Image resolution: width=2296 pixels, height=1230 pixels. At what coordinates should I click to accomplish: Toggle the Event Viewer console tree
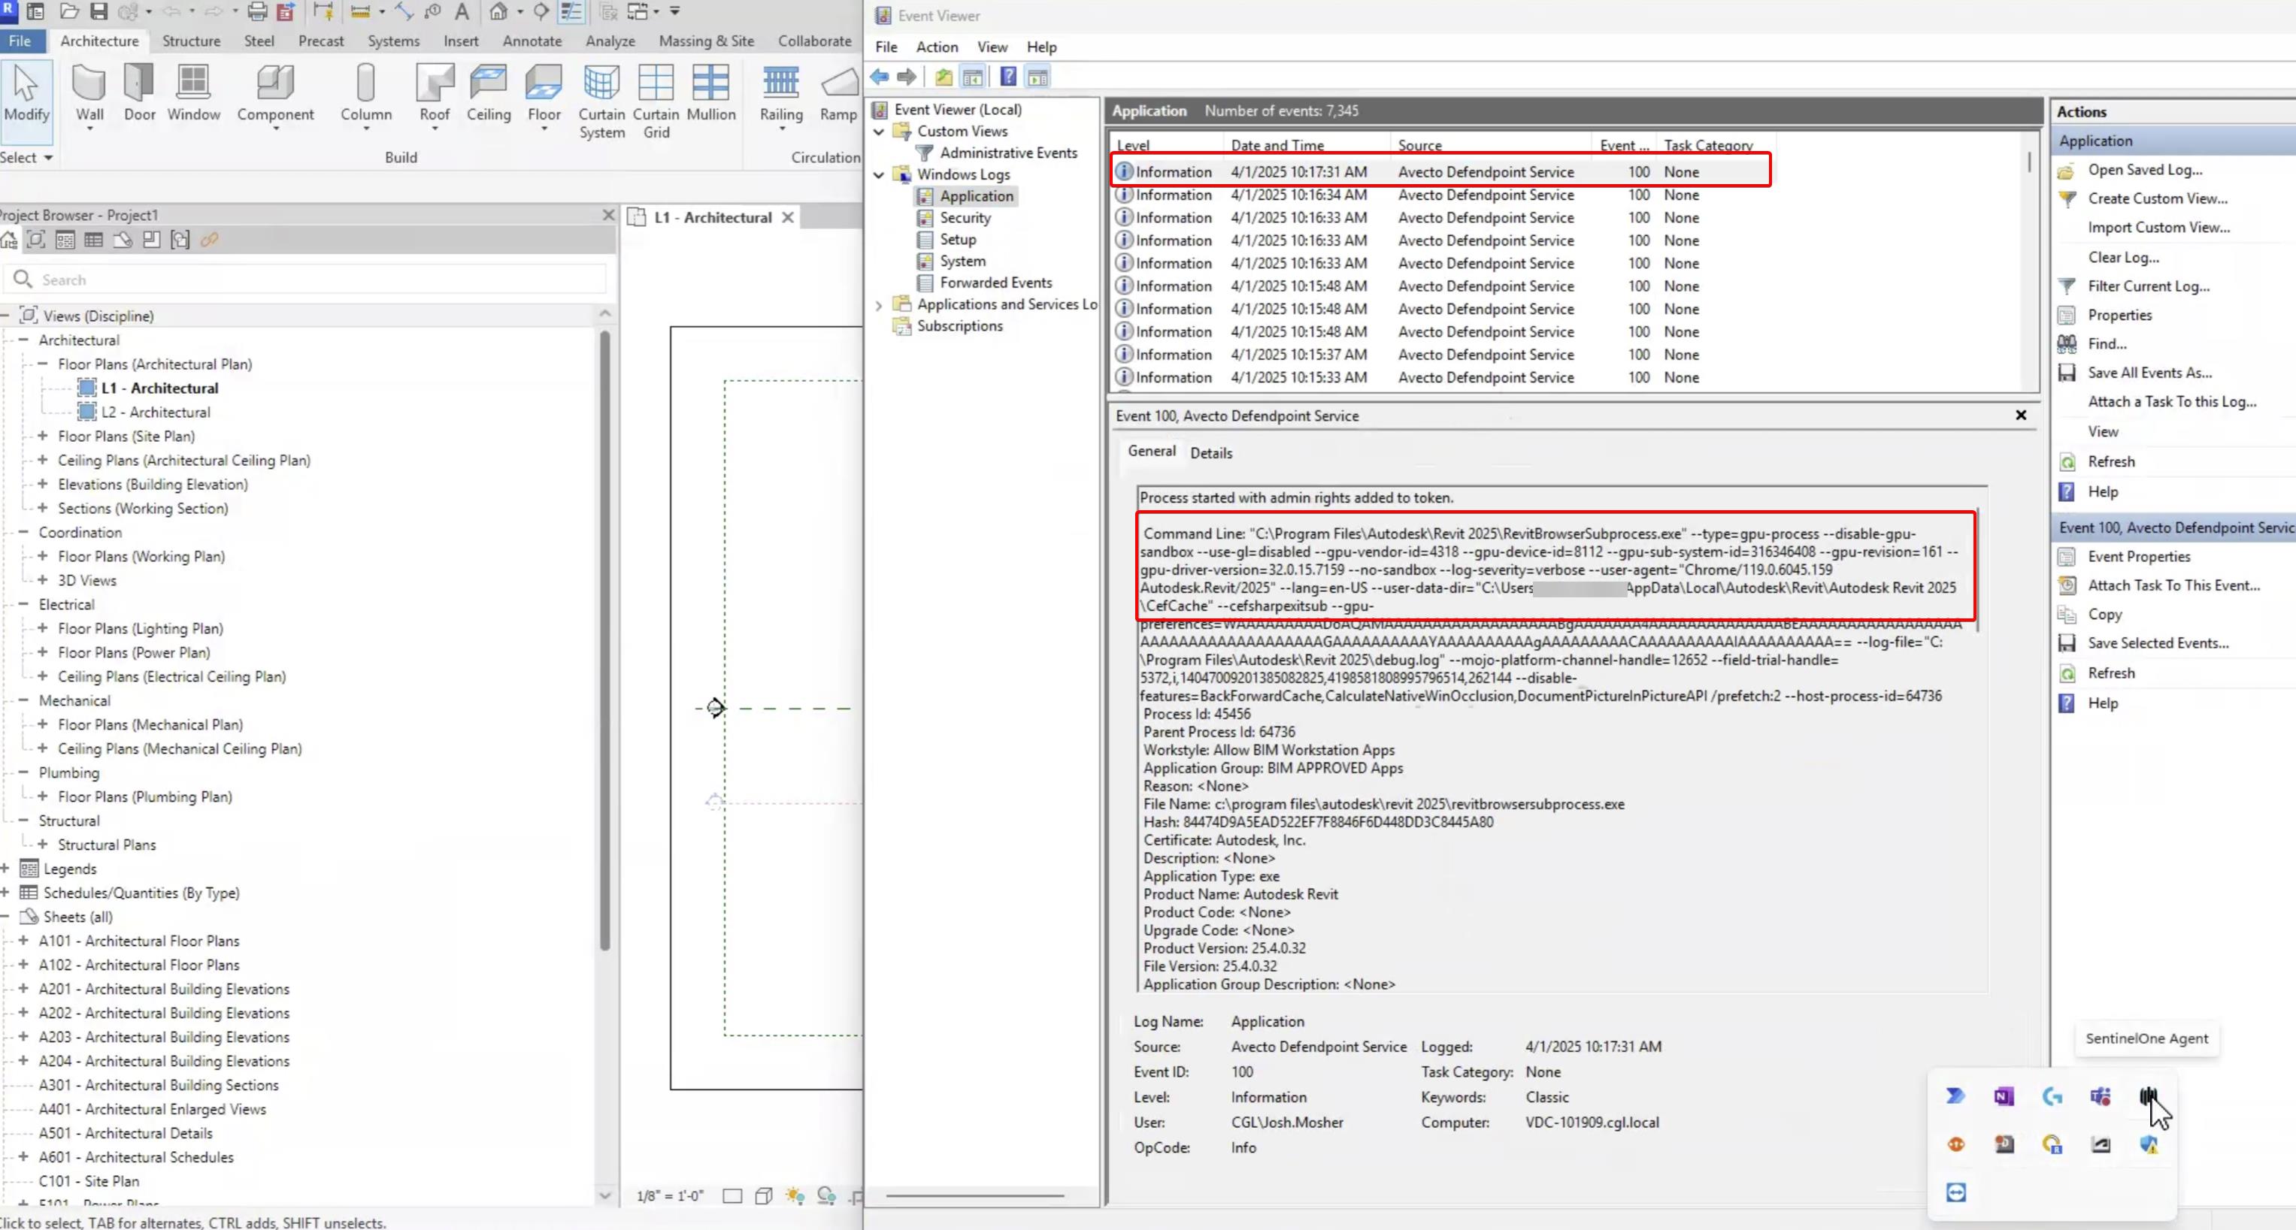[x=974, y=77]
